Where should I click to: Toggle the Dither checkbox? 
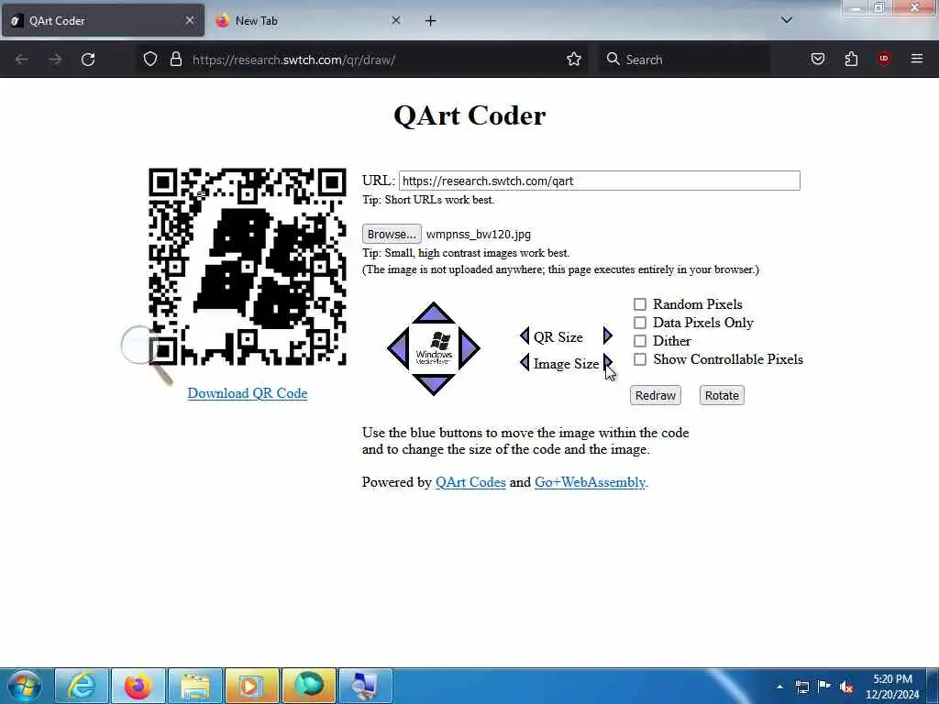coord(640,341)
